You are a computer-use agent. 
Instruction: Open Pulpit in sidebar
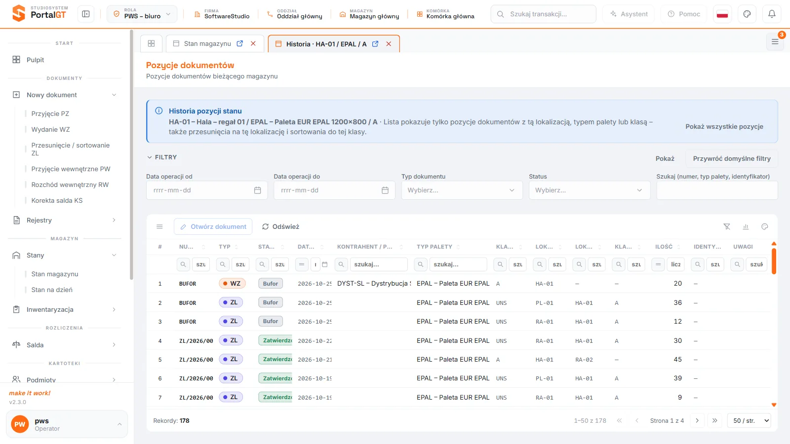[65, 60]
